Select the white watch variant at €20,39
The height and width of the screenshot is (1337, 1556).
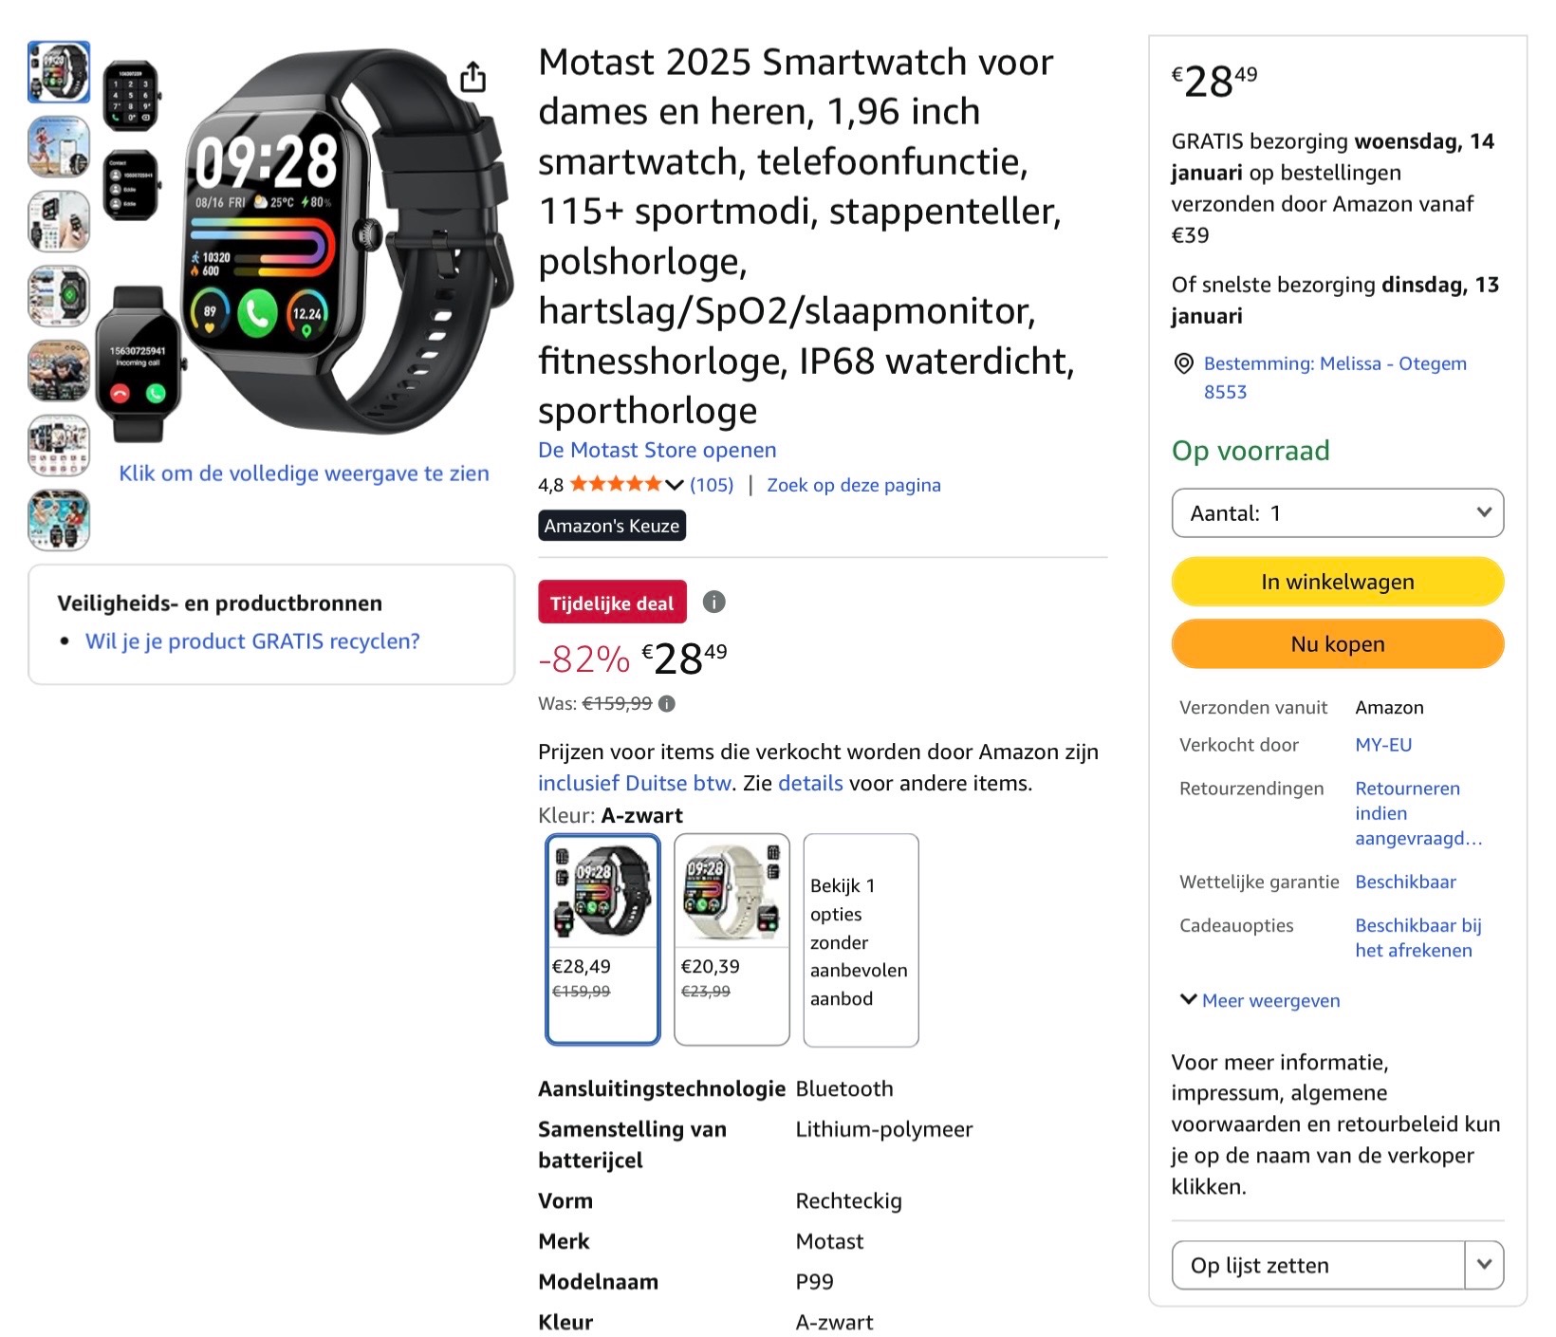(x=732, y=939)
